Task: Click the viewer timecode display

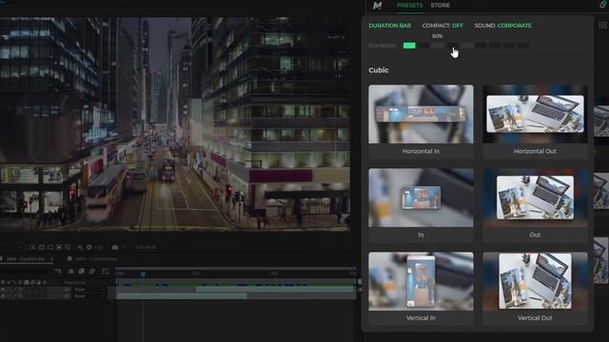Action: 146,247
